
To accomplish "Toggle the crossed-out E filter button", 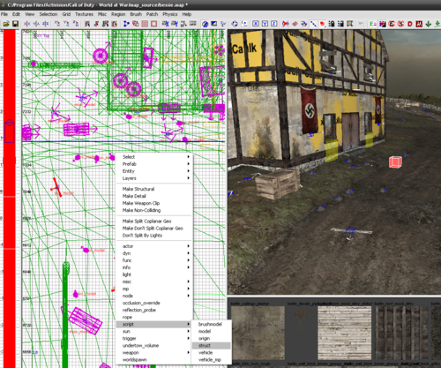I will click(x=392, y=24).
